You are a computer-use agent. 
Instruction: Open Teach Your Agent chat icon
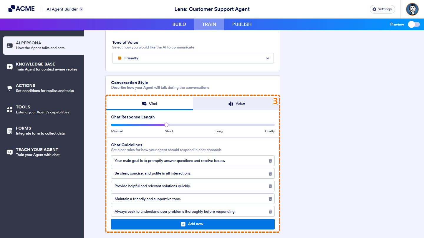coord(10,152)
